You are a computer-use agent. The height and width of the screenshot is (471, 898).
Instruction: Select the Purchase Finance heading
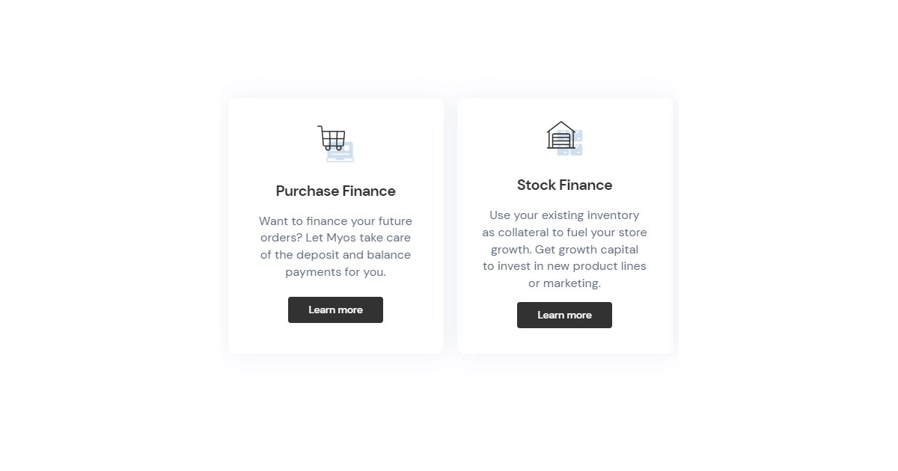(335, 191)
